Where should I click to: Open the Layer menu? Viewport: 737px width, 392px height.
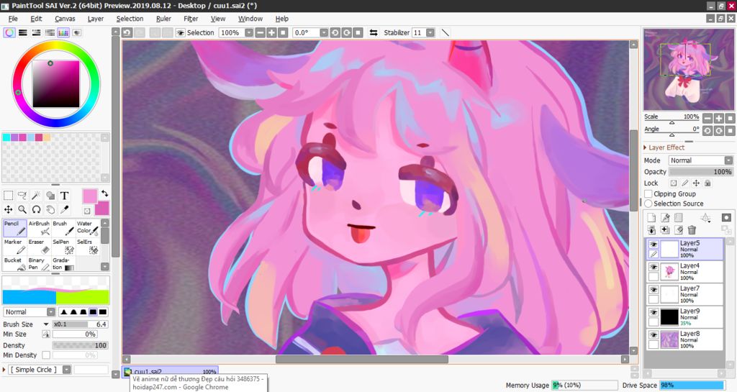pyautogui.click(x=96, y=19)
